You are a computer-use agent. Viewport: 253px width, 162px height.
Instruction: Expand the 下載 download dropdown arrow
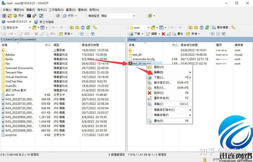[142, 34]
